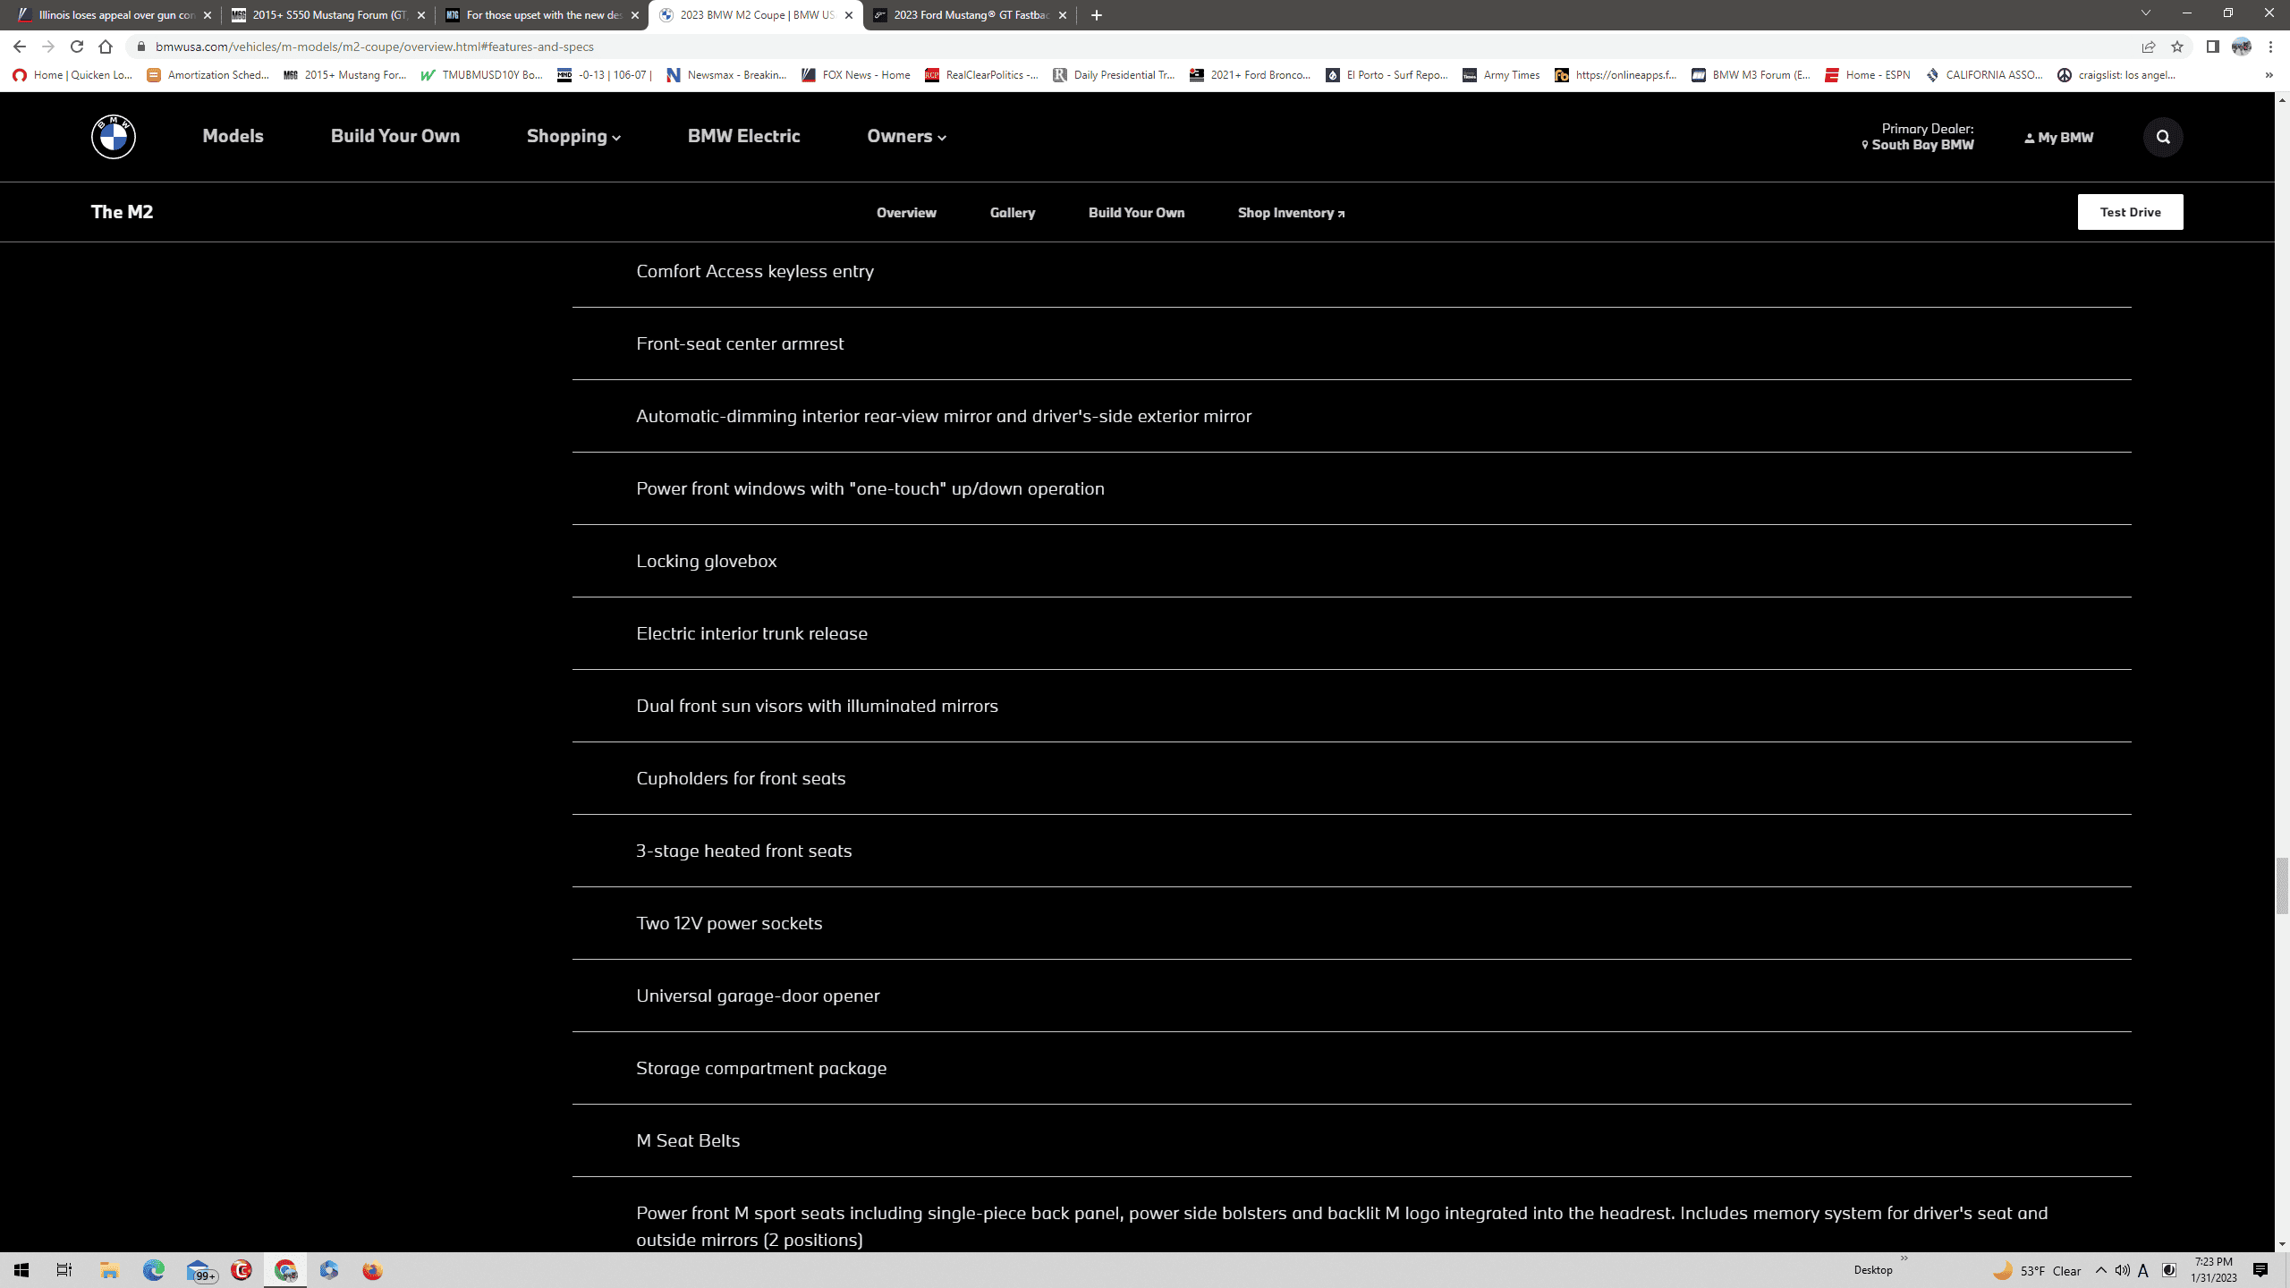This screenshot has width=2290, height=1288.
Task: Open Firefox from the taskbar
Action: [x=372, y=1270]
